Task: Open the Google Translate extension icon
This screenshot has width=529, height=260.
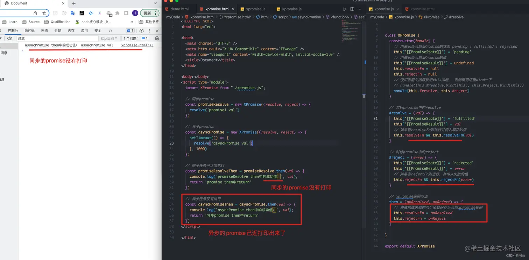Action: point(73,13)
